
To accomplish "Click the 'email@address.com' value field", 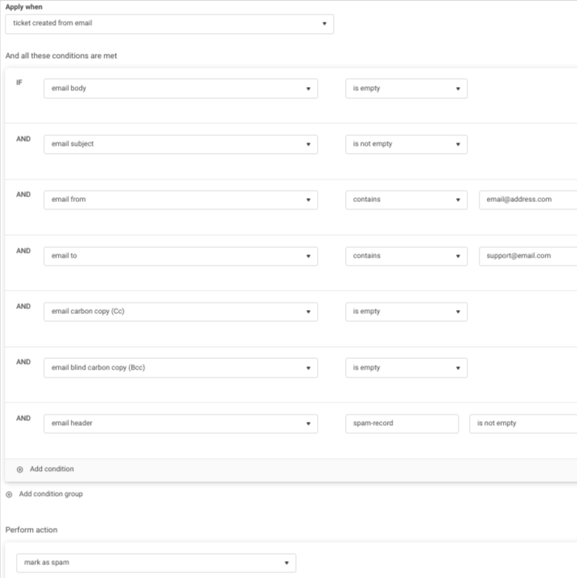I will [527, 200].
